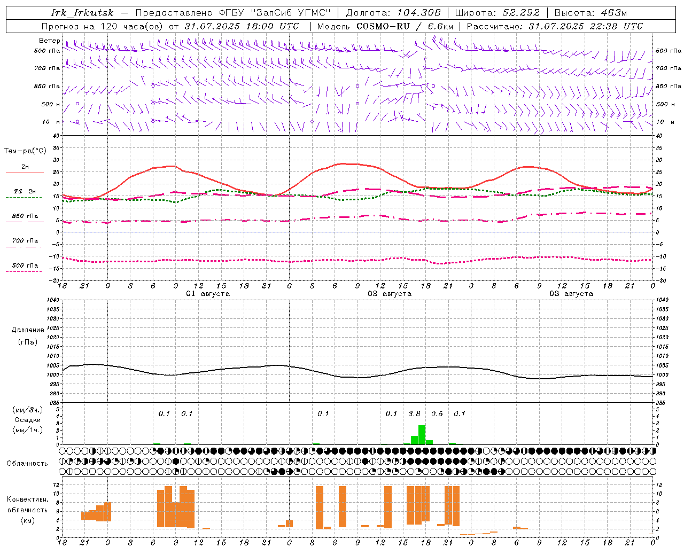The image size is (684, 547).
Task: Click the Конвективн. облачность panel label
Action: (27, 505)
